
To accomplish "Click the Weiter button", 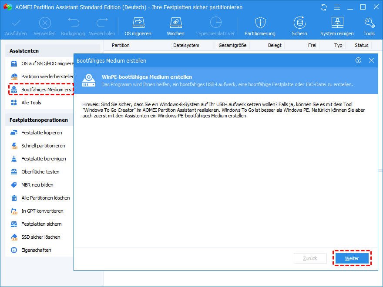I will coord(352,258).
